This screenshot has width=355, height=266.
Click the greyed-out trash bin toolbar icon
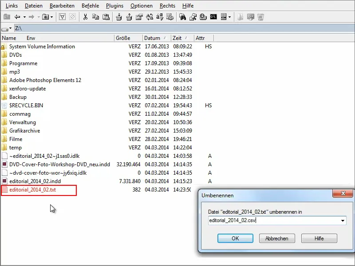(x=261, y=17)
